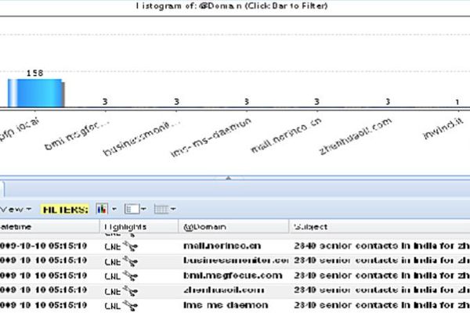Click the columns grid icon in toolbar
The height and width of the screenshot is (313, 470).
point(161,209)
